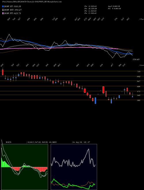Click the 647 price level label
The width and height of the screenshot is (144, 190).
pyautogui.click(x=139, y=81)
